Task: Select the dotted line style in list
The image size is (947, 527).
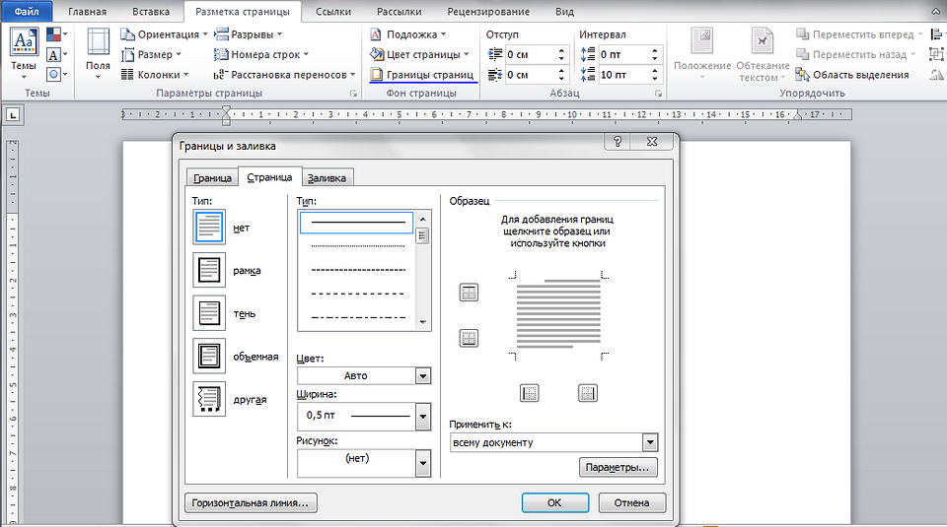Action: point(357,246)
